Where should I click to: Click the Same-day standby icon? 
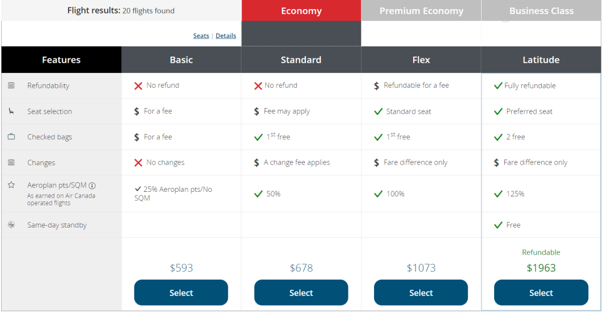(x=11, y=225)
